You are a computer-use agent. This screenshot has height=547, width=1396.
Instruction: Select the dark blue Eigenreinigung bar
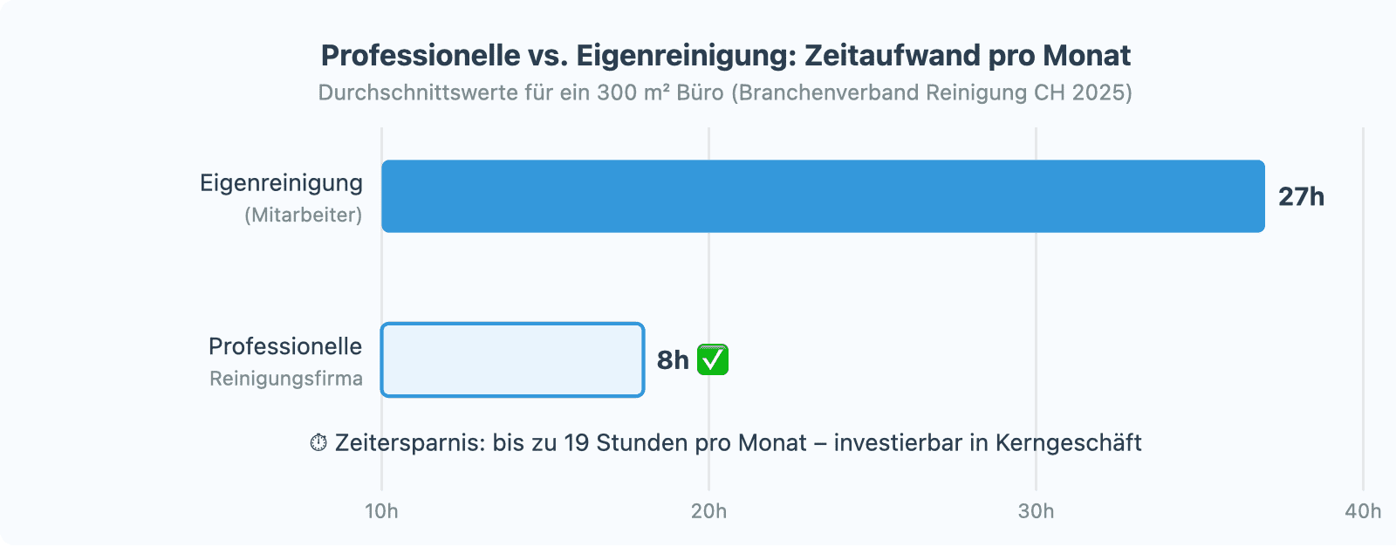click(x=823, y=196)
